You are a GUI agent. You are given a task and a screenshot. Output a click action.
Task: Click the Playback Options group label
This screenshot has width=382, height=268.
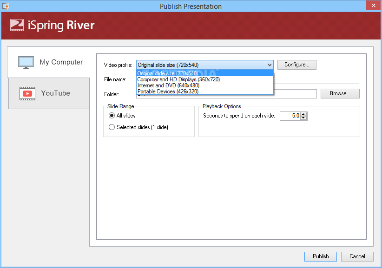coord(222,106)
